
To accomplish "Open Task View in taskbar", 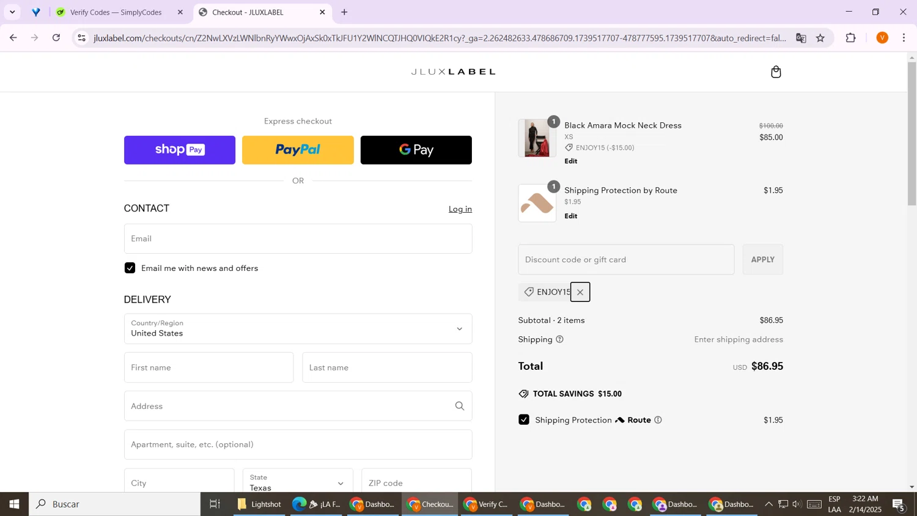I will click(x=215, y=504).
